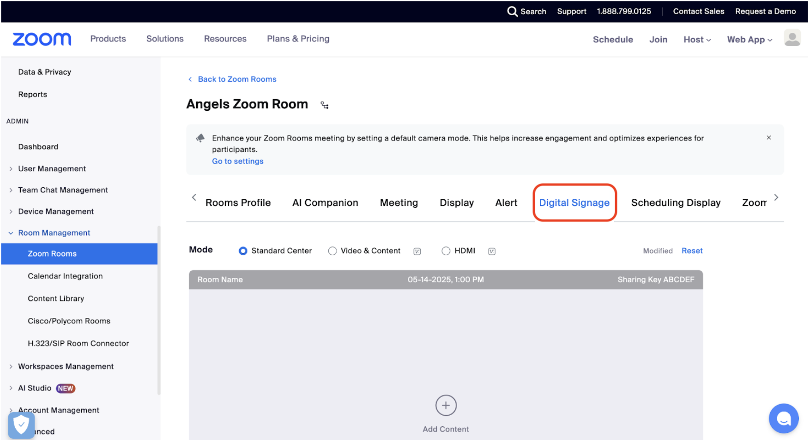Screen dimensions: 810x442
Task: Open Plans & Pricing
Action: [298, 39]
